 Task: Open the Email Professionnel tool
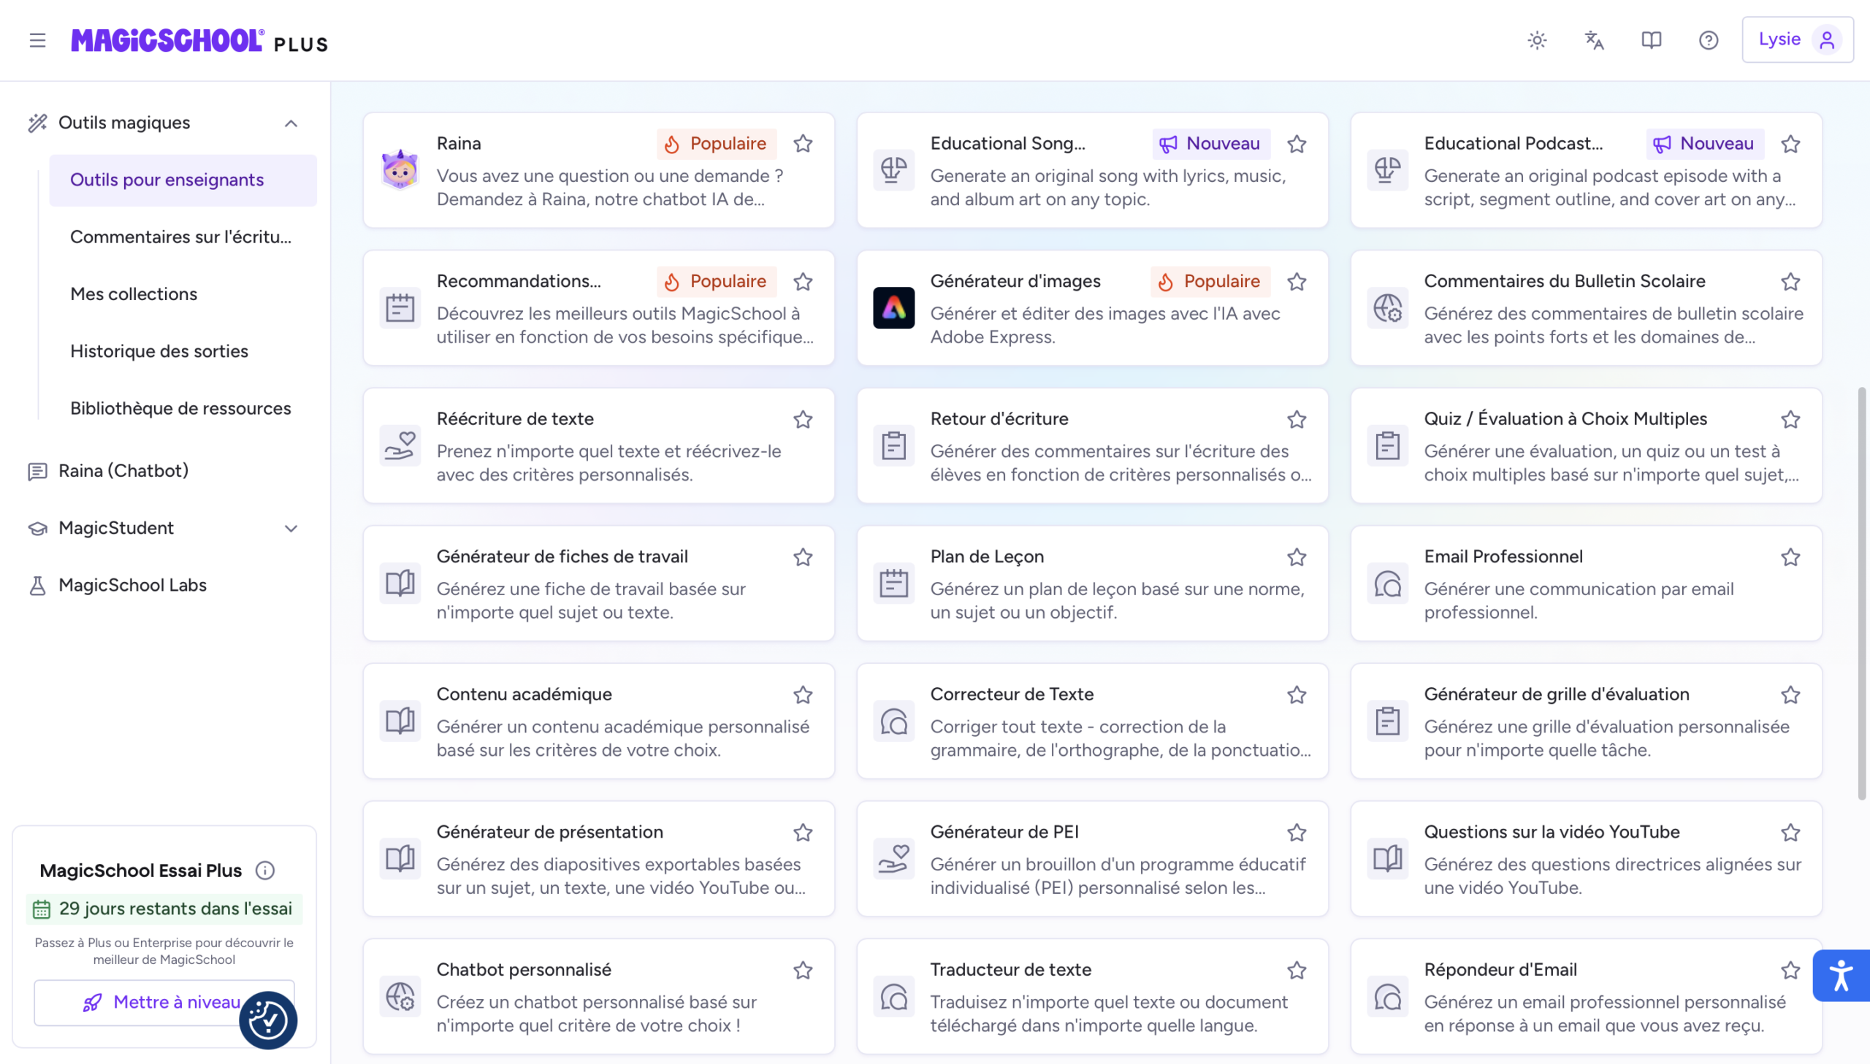[1586, 583]
